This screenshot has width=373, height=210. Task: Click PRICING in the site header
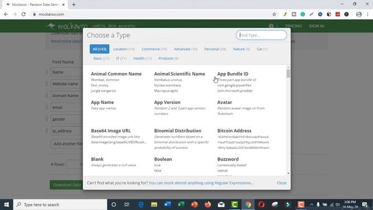294,26
